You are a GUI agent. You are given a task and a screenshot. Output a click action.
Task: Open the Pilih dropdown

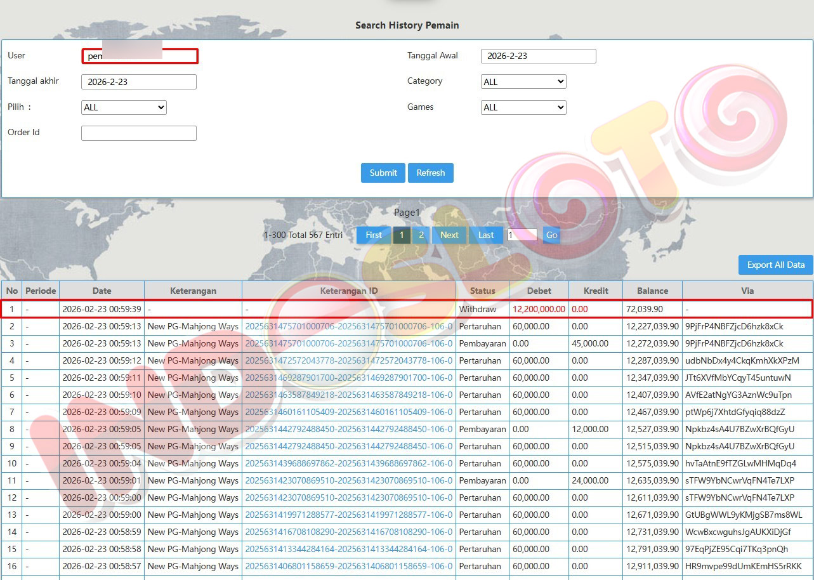(124, 107)
